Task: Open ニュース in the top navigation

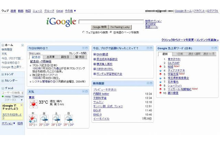Action: pyautogui.click(x=37, y=11)
